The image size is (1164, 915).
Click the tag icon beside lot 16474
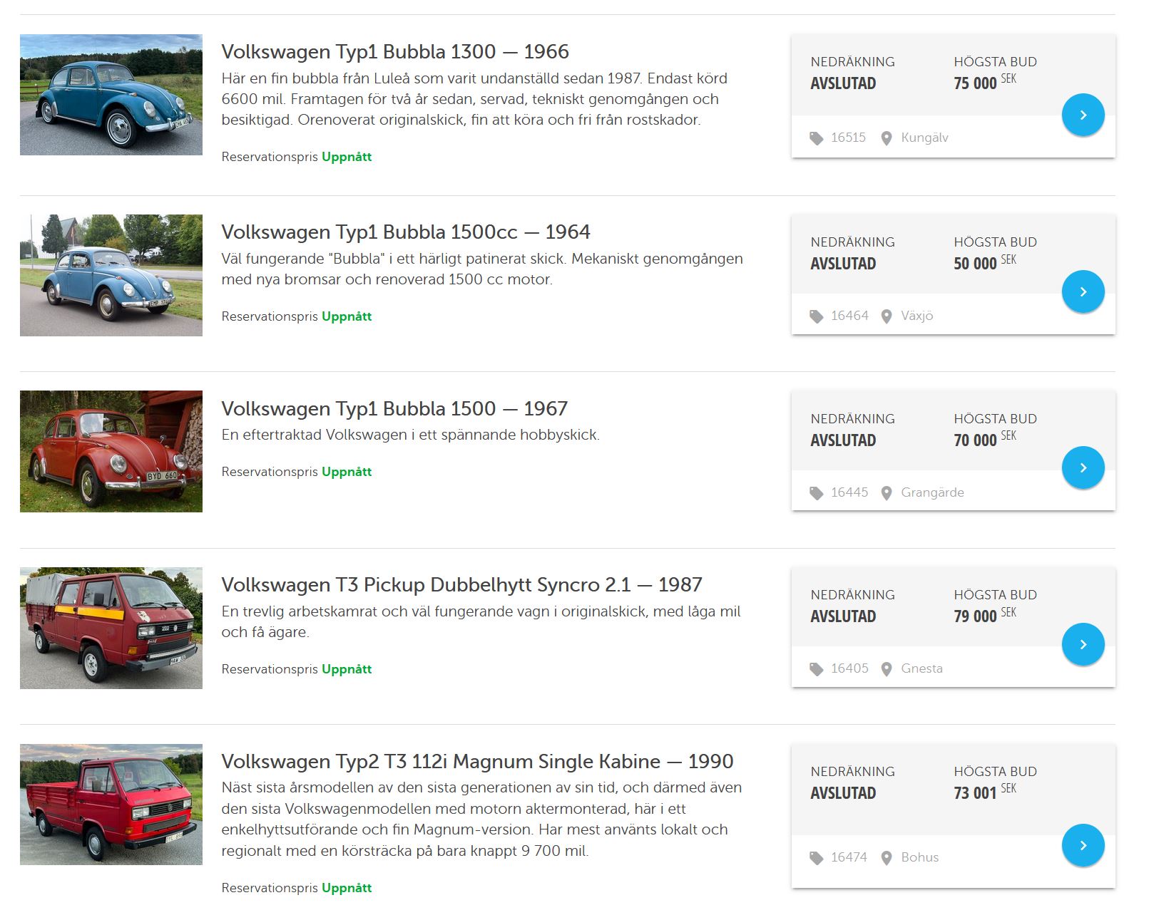click(817, 858)
